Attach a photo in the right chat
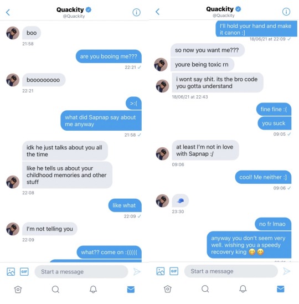Viewport: 299px width, 304px height. [161, 271]
